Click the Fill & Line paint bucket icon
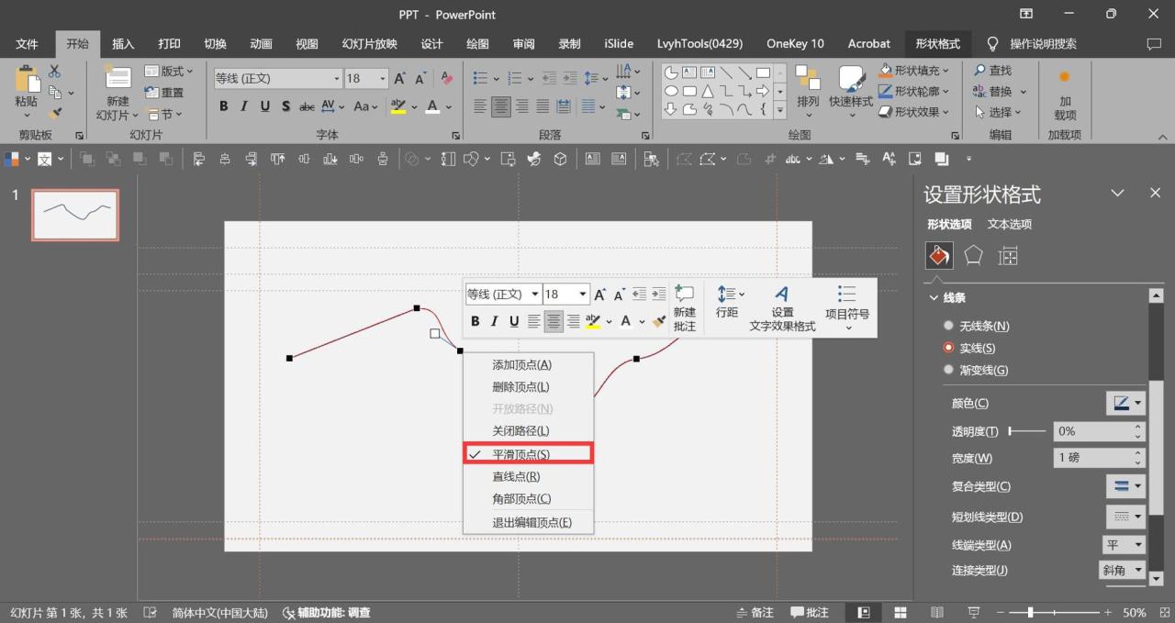 point(939,256)
